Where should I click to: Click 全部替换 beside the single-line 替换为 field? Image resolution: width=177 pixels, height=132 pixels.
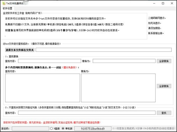point(164,61)
